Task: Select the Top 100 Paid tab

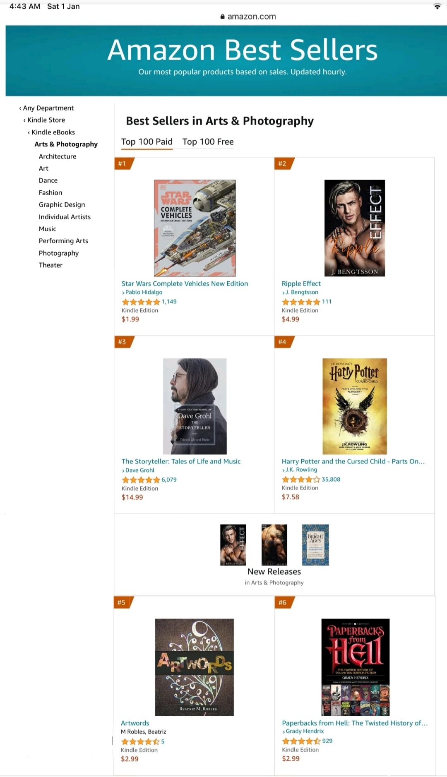Action: (x=147, y=142)
